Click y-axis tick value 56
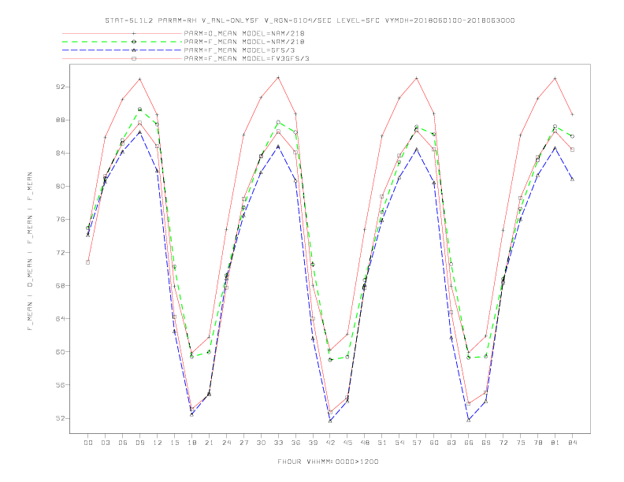Viewport: 624px width, 482px height. click(61, 385)
